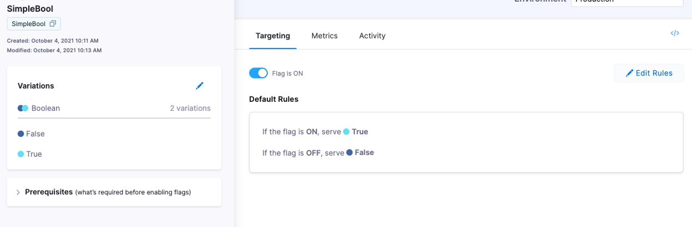Screen dimensions: 692x227
Task: Click the Boolean dual-dot type icon
Action: [23, 108]
